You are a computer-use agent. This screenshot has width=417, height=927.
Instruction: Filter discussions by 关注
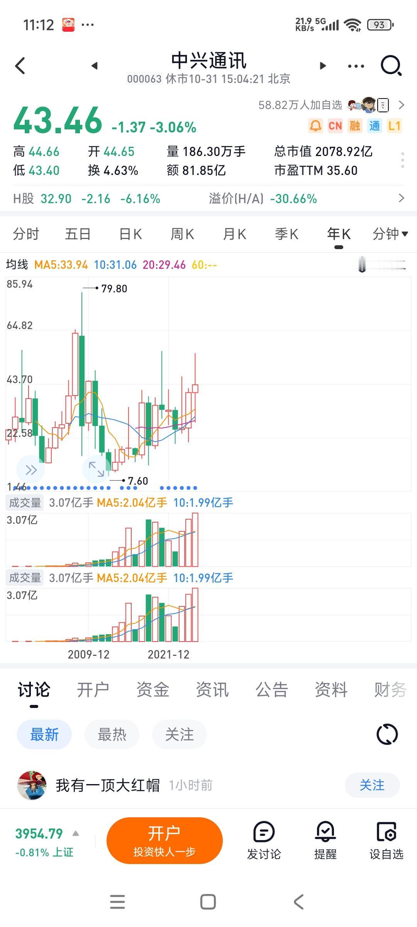click(x=179, y=735)
